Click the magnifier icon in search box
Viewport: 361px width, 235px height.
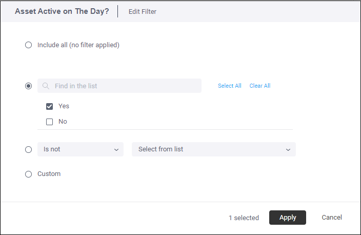46,86
